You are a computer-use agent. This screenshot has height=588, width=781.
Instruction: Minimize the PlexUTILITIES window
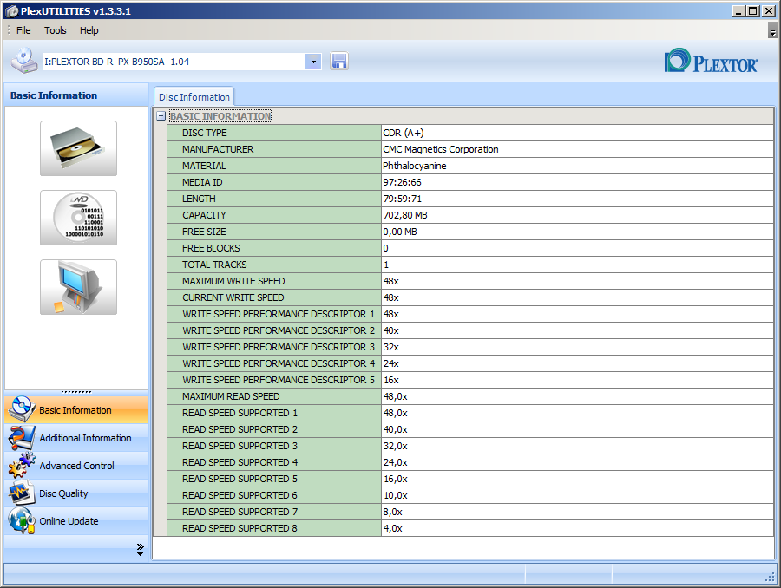(x=739, y=10)
